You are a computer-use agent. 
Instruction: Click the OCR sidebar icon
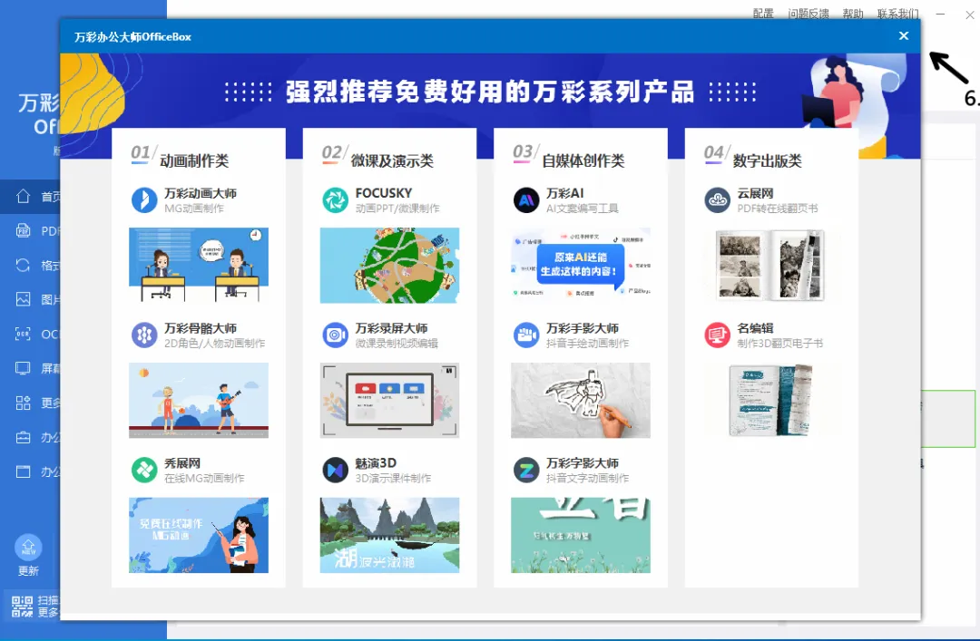23,334
